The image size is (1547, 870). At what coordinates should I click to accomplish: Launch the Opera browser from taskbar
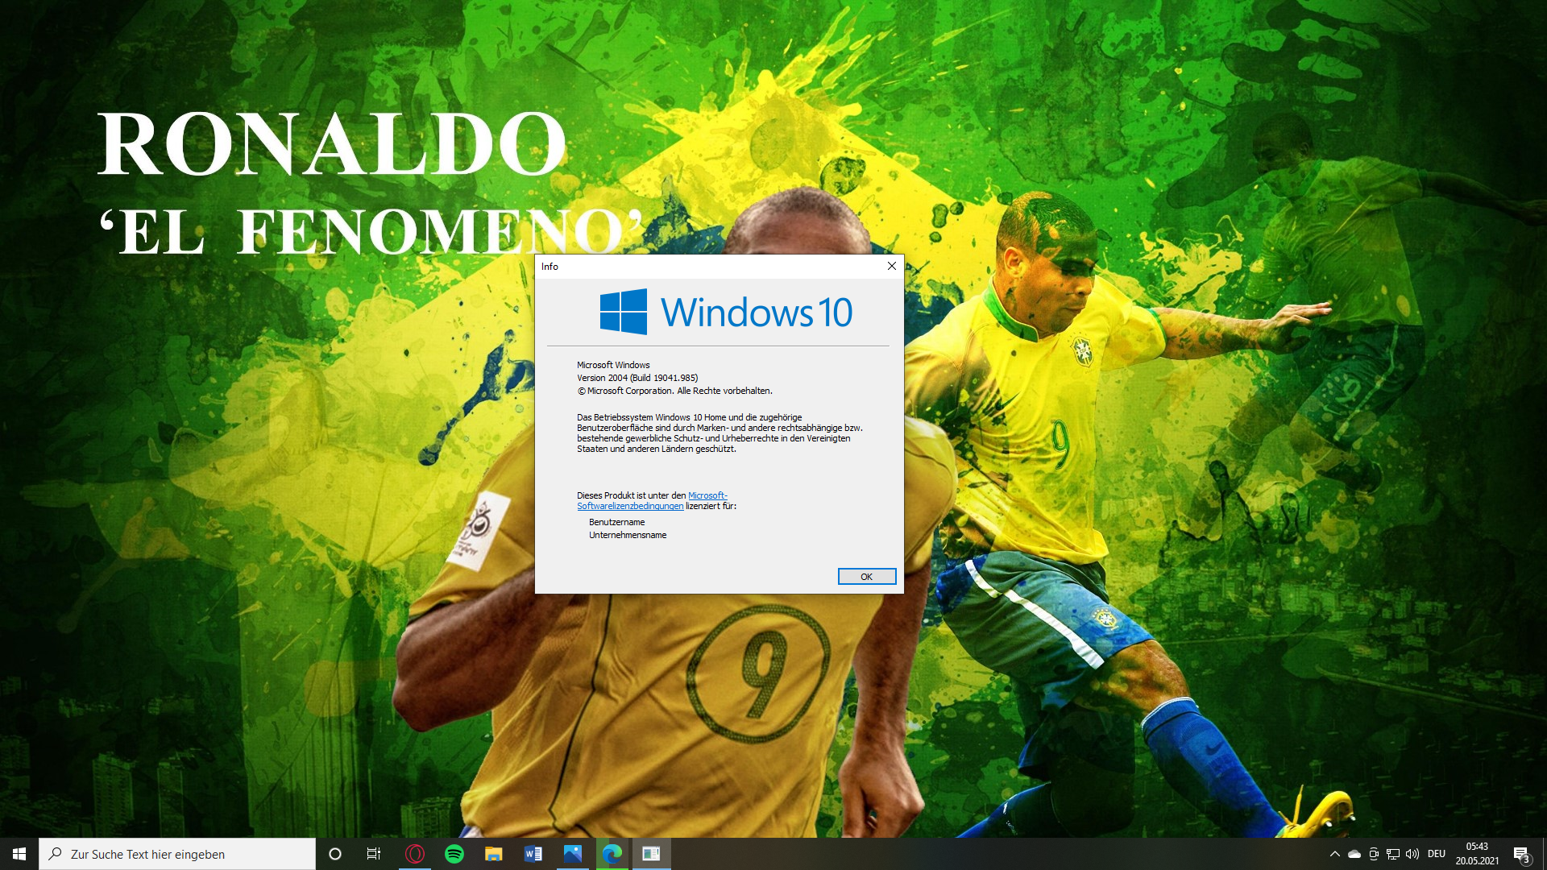(414, 854)
